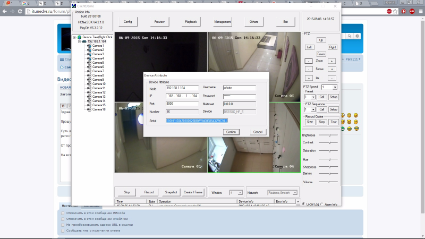Click the ClientDemo title bar app icon

74,6
